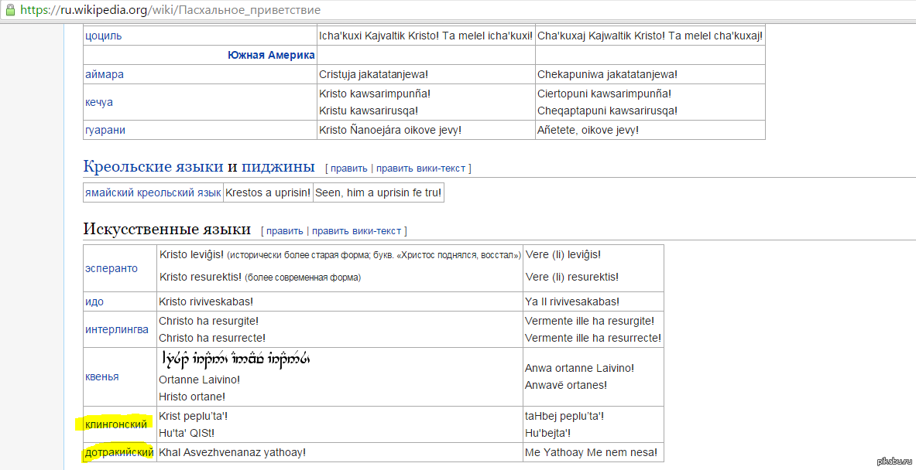
Task: Go to the квенья language page
Action: pos(102,377)
